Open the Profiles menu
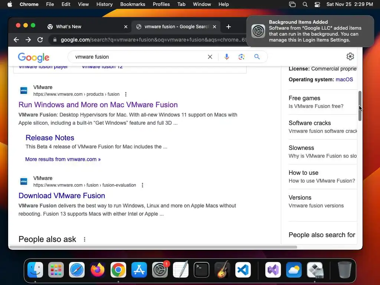This screenshot has height=285, width=380. (x=161, y=4)
